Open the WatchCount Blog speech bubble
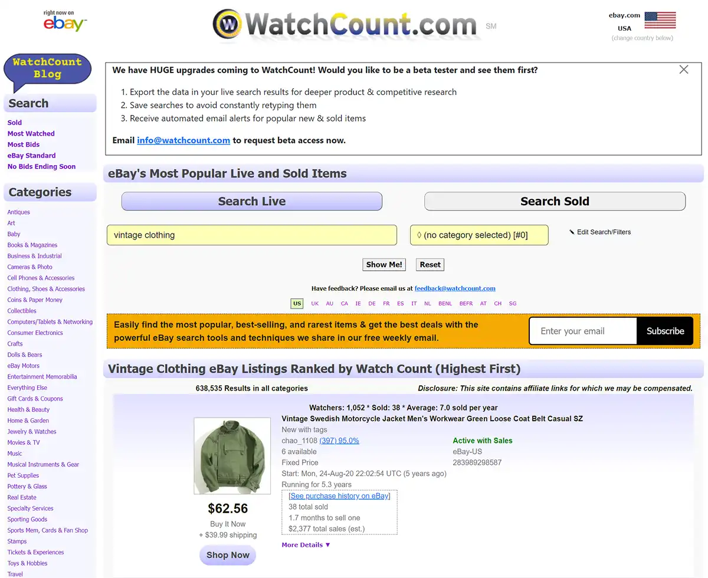This screenshot has width=708, height=578. click(47, 67)
